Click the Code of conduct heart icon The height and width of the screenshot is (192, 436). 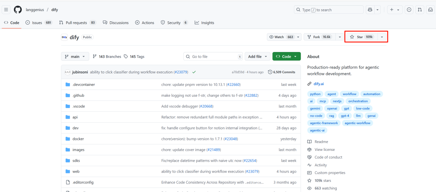(x=310, y=157)
